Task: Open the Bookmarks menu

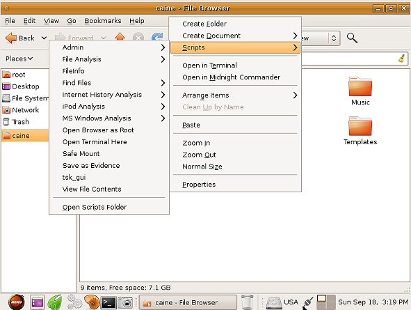Action: (103, 21)
